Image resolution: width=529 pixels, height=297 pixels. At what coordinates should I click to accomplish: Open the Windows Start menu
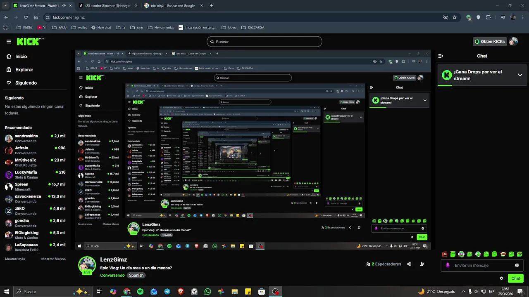point(7,292)
